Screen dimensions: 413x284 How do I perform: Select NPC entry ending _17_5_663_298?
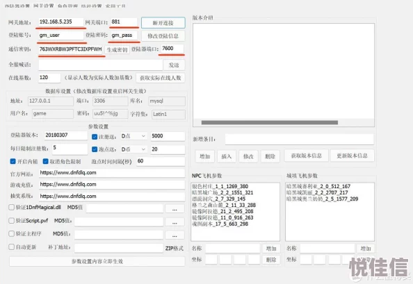pos(220,224)
